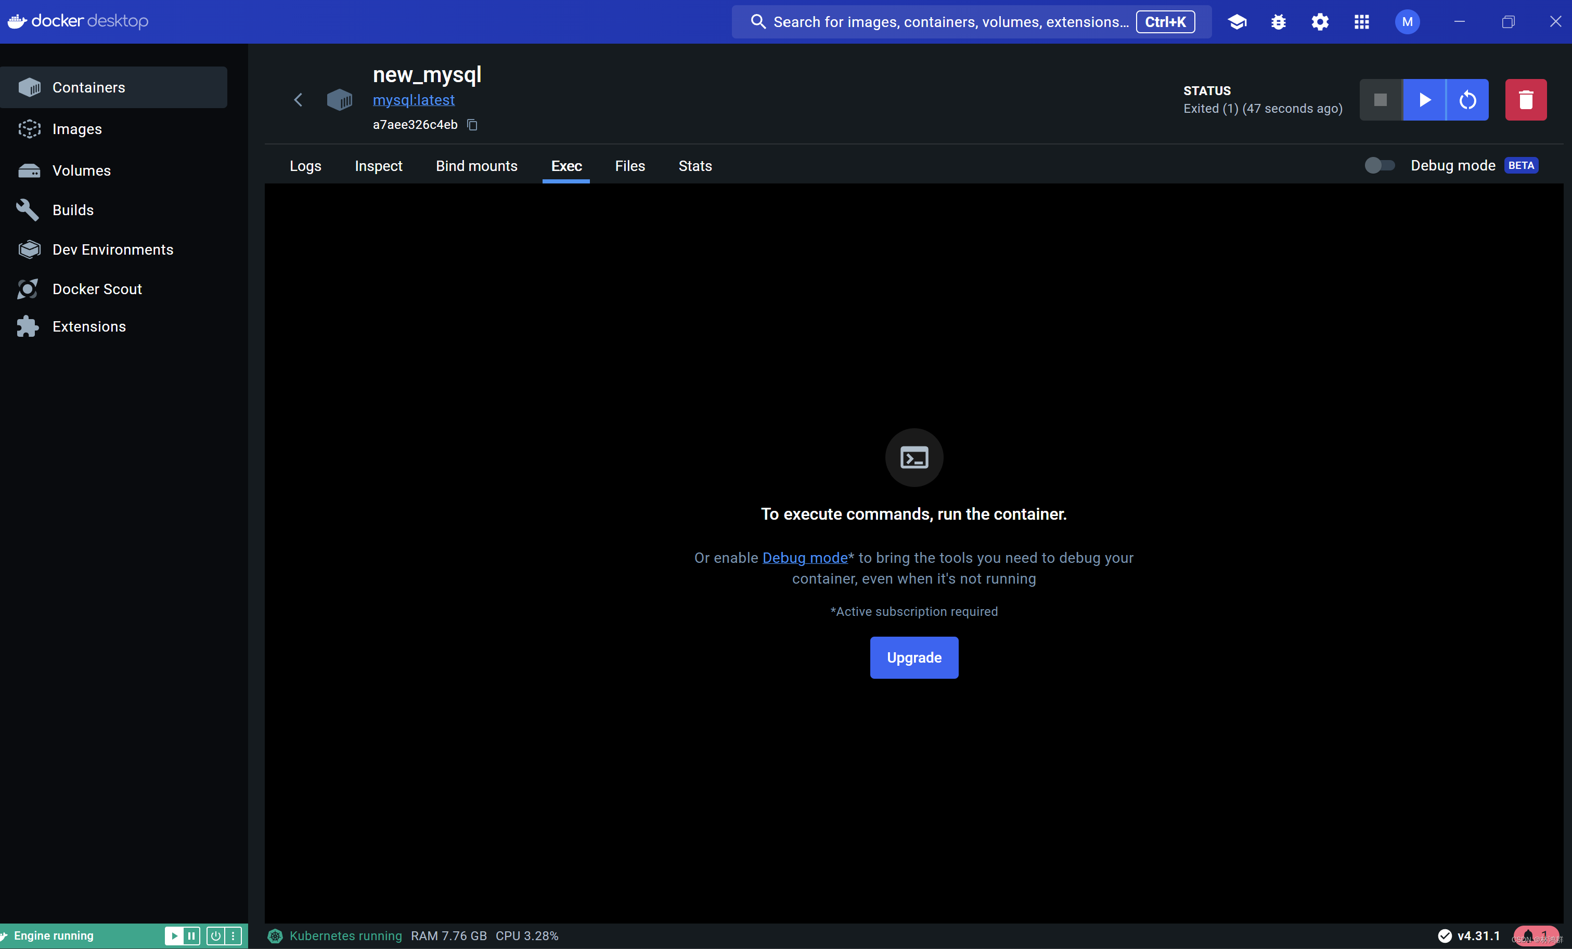The width and height of the screenshot is (1572, 949).
Task: Select the Exec tab
Action: click(x=566, y=166)
